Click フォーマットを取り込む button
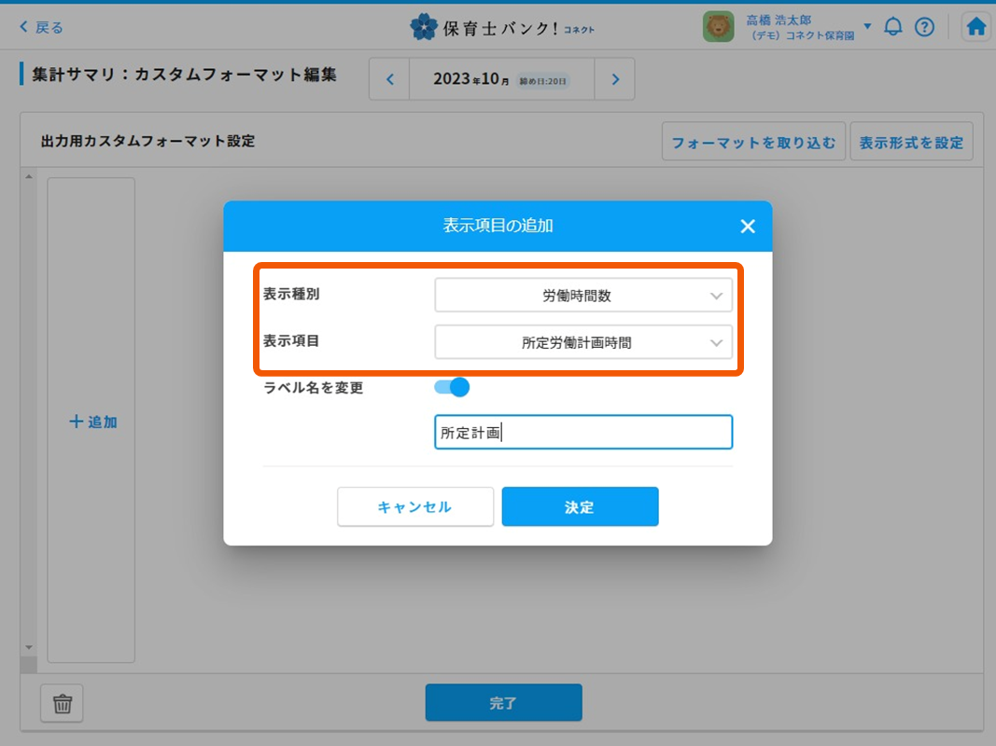996x746 pixels. 753,143
